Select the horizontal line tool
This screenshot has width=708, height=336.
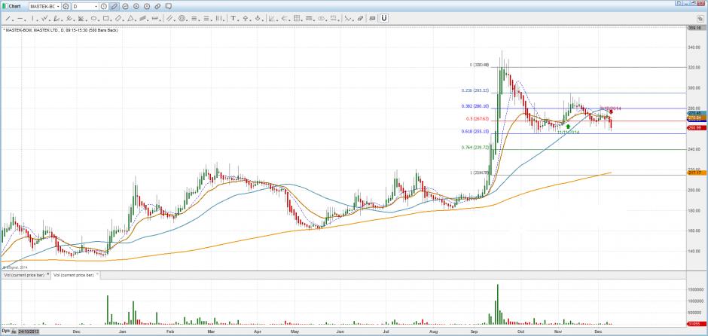20,19
